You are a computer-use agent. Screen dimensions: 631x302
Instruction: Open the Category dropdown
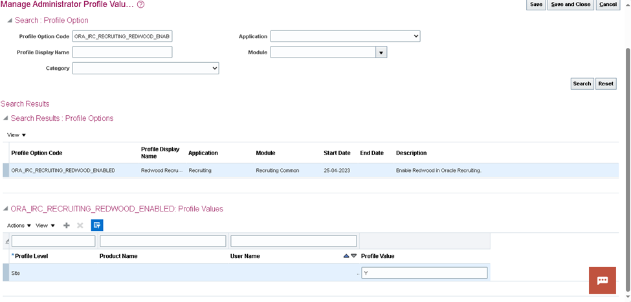[x=146, y=68]
